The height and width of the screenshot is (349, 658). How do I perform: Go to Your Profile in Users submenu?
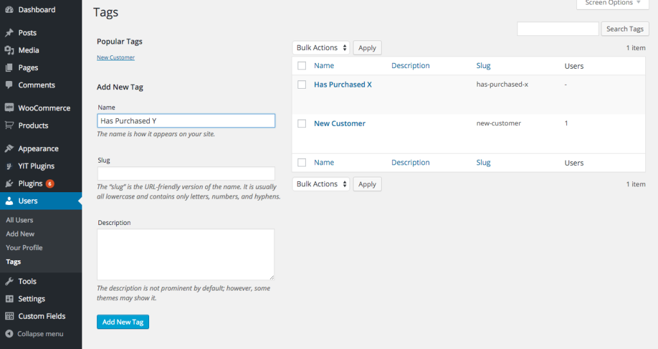tap(24, 247)
